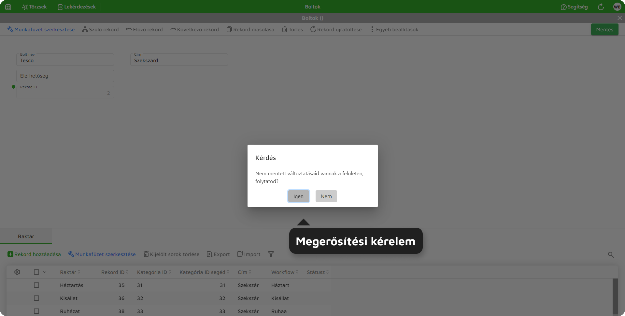Image resolution: width=625 pixels, height=316 pixels.
Task: Go to Szülő rekord
Action: tap(100, 29)
